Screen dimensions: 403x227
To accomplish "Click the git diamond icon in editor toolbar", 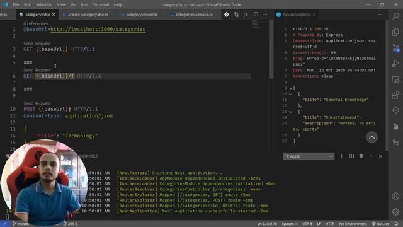I will [227, 15].
